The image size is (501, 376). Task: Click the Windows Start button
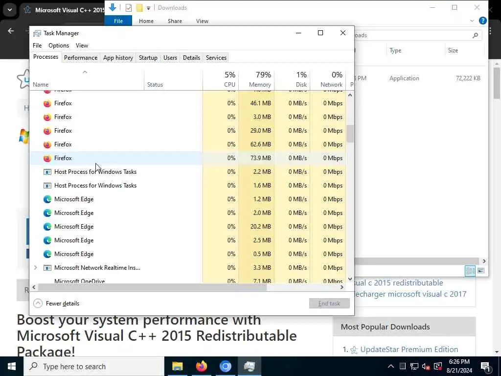tap(12, 366)
